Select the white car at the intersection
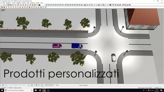This screenshot has height=92, width=164. (114, 58)
